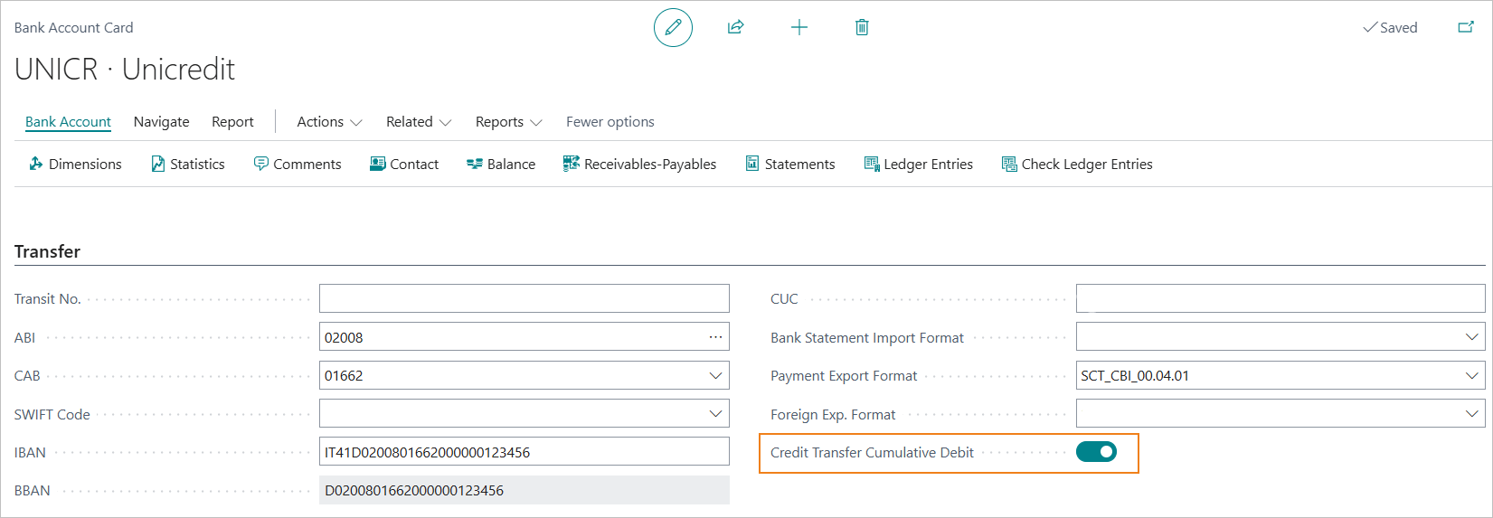Open Payment Export Format dropdown
1493x518 pixels.
point(1471,375)
